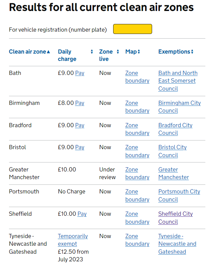This screenshot has width=212, height=266.
Task: Sort table by Map column
Action: pyautogui.click(x=132, y=52)
